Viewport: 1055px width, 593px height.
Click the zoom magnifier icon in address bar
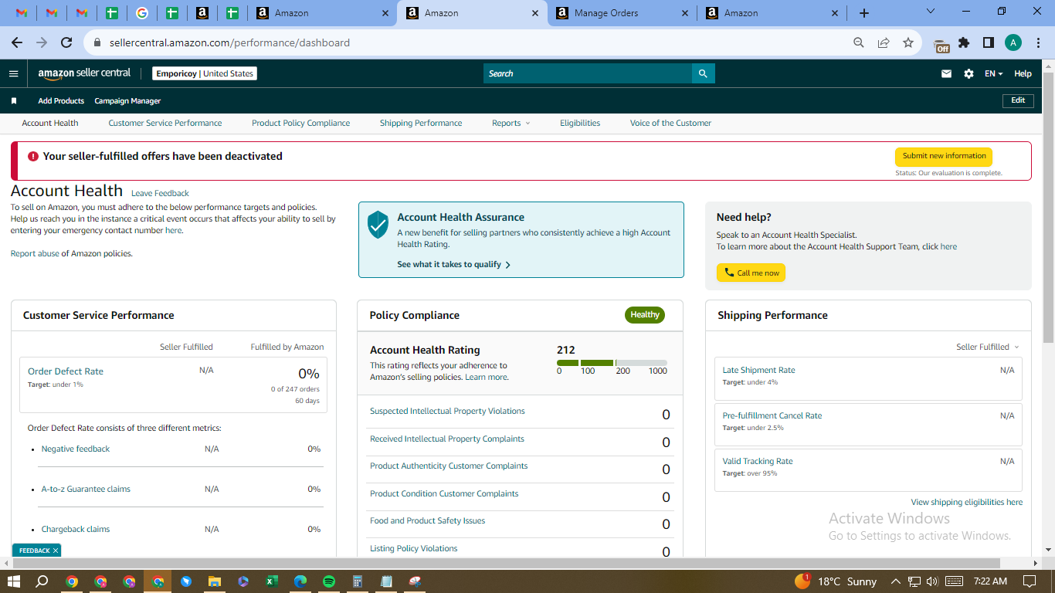tap(859, 42)
